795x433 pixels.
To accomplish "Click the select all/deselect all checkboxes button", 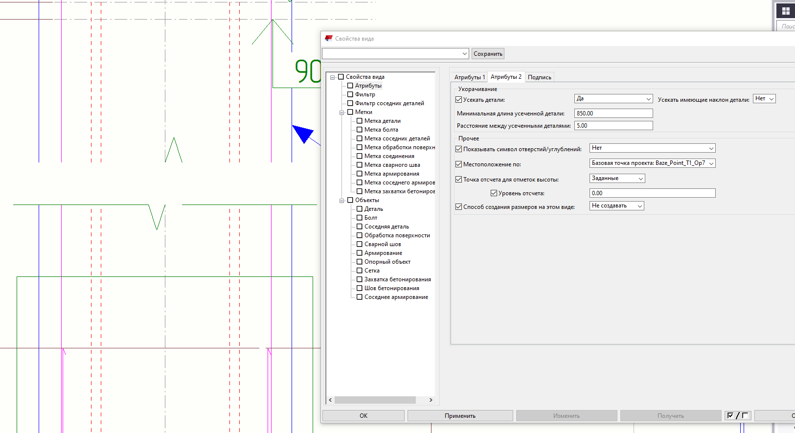I will tap(737, 415).
